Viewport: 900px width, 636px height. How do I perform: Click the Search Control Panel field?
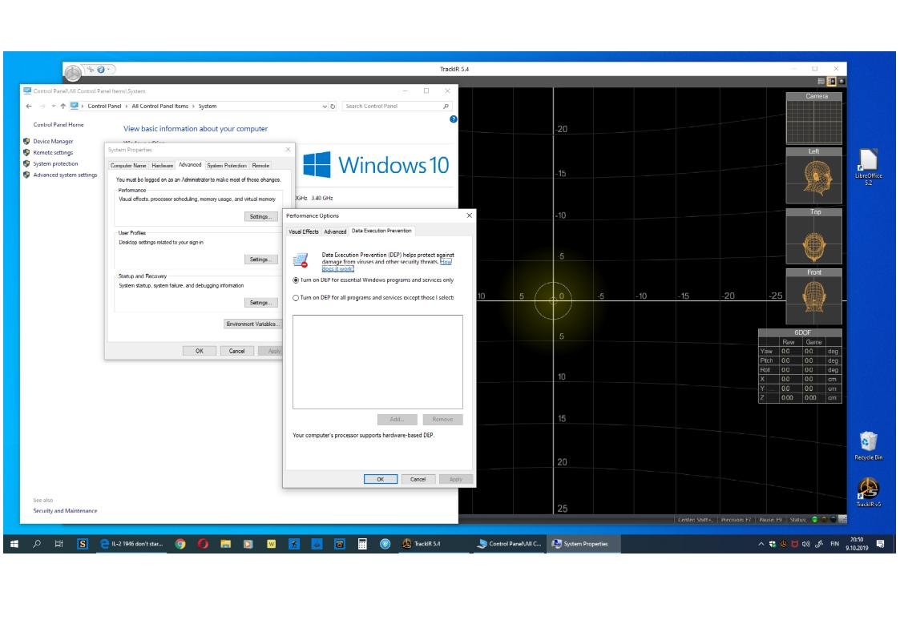(x=397, y=106)
